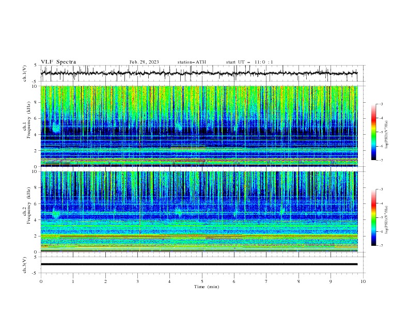This screenshot has width=409, height=316.
Task: Click the time axis tick label "7"
Action: pos(266,281)
